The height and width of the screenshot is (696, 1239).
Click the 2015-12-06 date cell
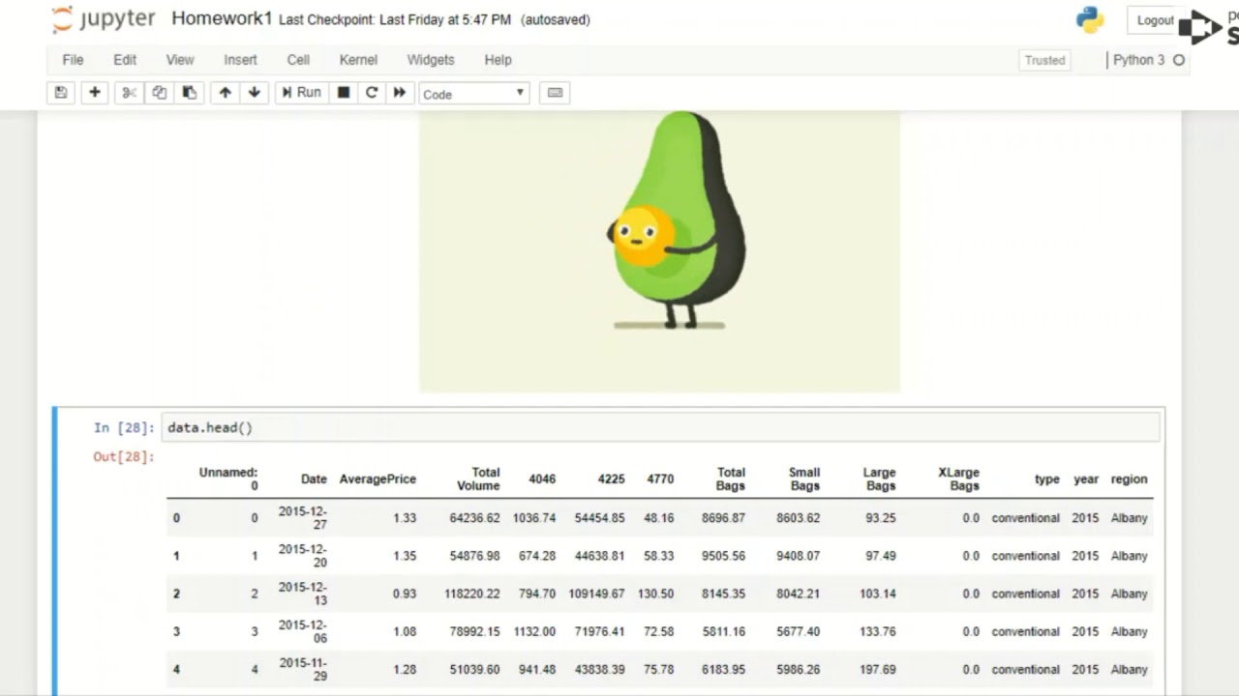tap(302, 631)
